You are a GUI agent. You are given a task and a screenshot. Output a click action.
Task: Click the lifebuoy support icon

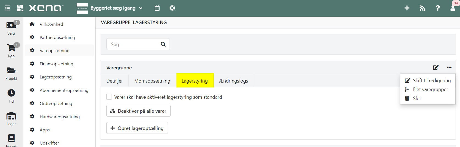(x=172, y=8)
